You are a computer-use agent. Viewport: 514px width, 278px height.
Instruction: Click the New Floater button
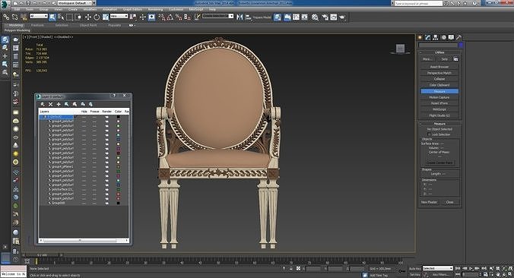429,202
